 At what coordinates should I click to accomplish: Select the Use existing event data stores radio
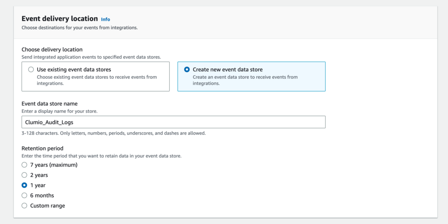click(x=31, y=70)
